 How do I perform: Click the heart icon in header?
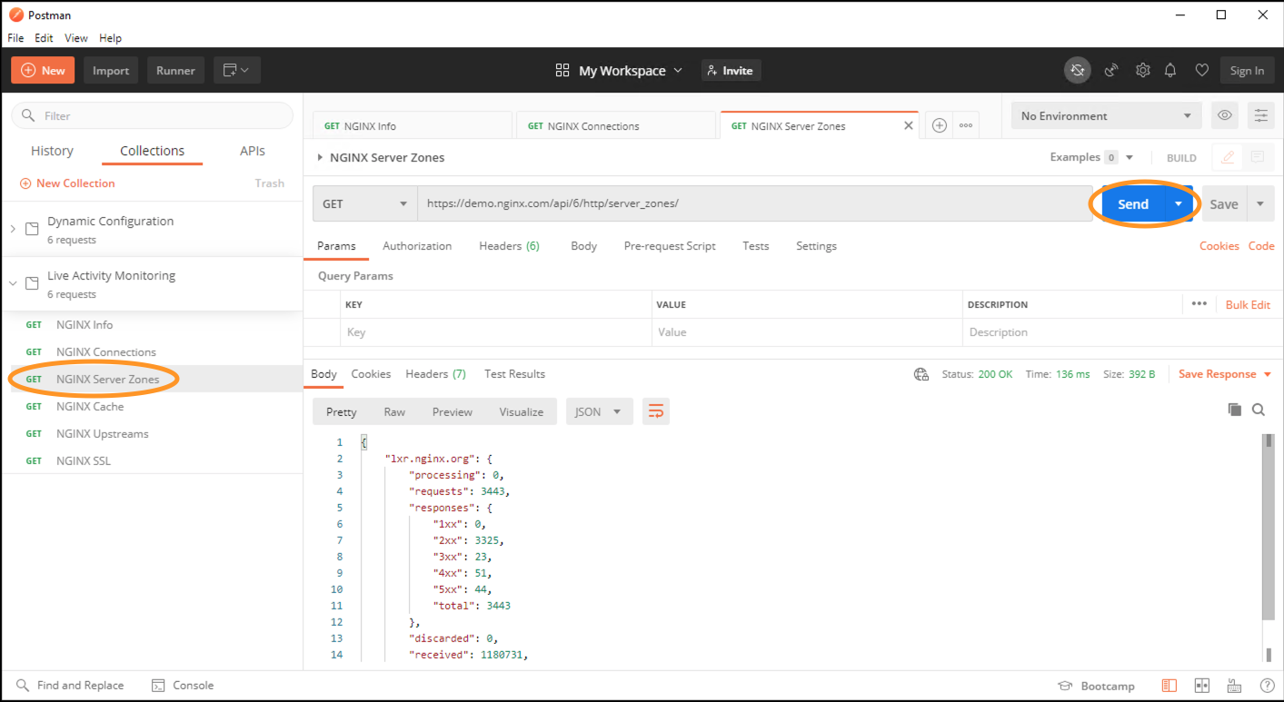coord(1201,70)
